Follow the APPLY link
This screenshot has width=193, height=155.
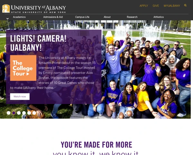pyautogui.click(x=144, y=6)
